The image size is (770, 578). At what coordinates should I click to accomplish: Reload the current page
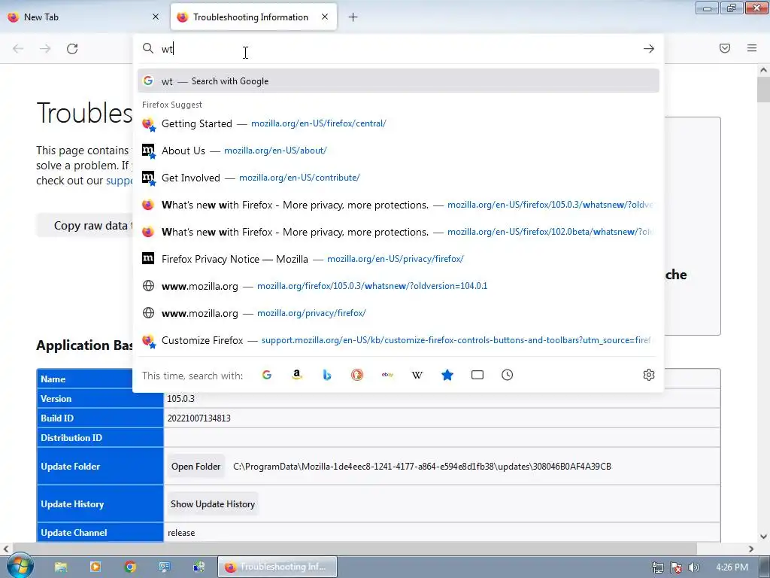(x=72, y=49)
